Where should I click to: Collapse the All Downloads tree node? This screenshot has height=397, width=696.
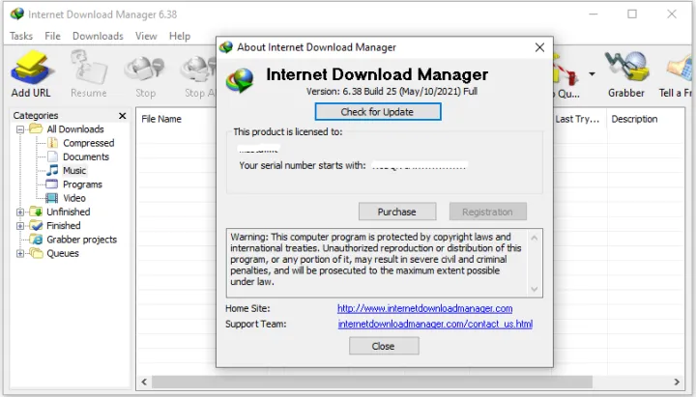[20, 129]
